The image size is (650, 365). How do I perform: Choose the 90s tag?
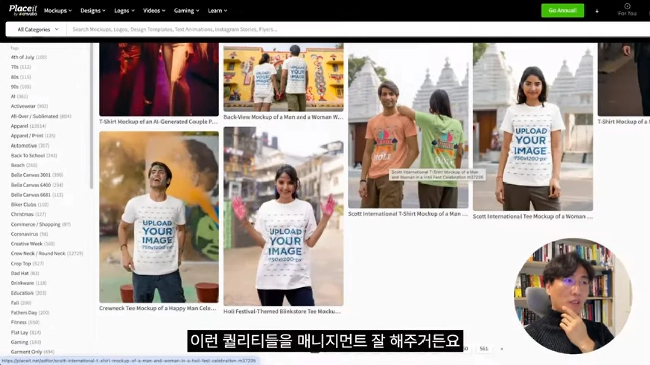click(x=21, y=87)
